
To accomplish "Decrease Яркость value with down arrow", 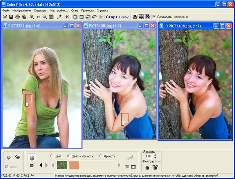I will pos(155,157).
